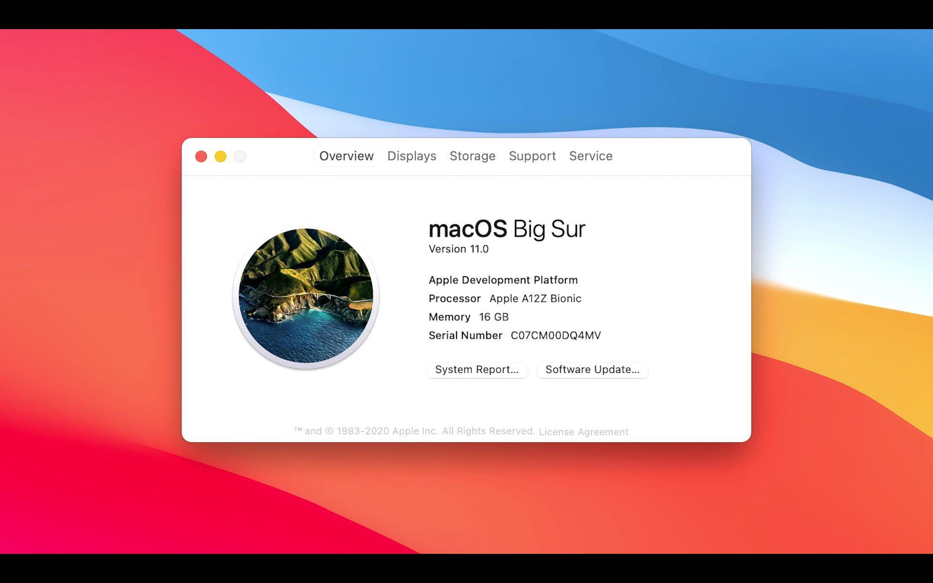Open the Displays tab
Screen dimensions: 933x583
tap(412, 156)
